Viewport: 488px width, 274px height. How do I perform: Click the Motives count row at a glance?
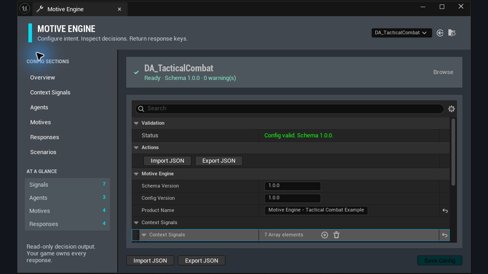coord(67,211)
